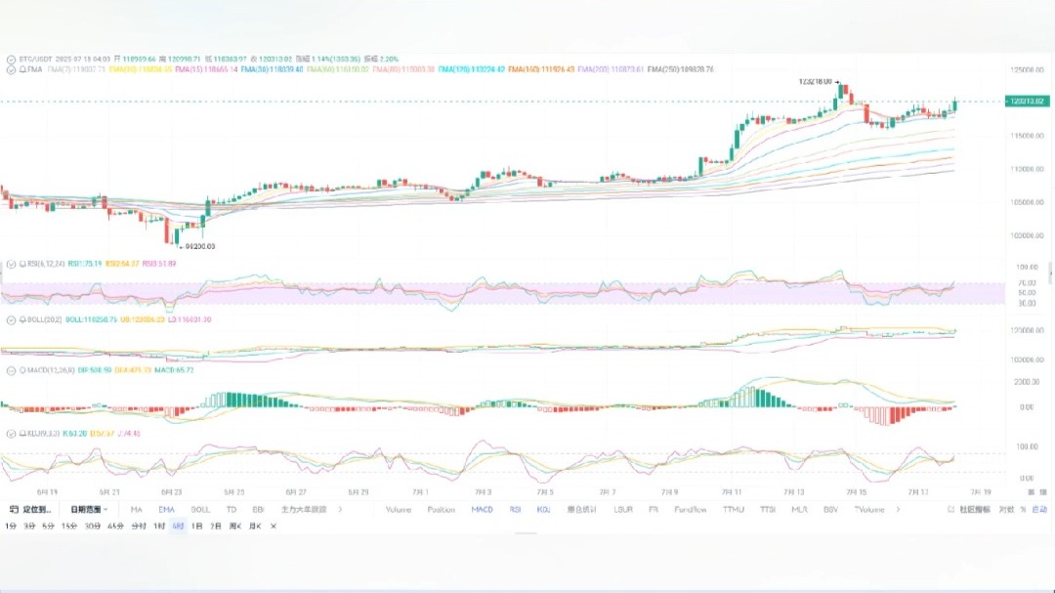
Task: Collapse the BTC/USDT price header circle toggle
Action: click(x=11, y=60)
